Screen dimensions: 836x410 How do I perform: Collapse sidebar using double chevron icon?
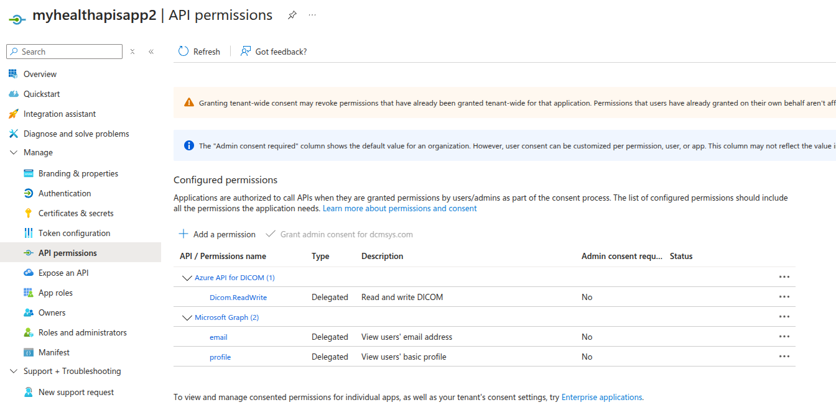point(151,52)
